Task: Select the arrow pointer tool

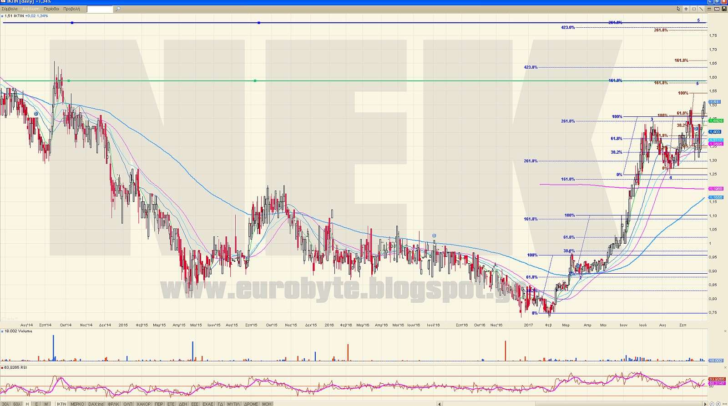Action: coord(678,9)
